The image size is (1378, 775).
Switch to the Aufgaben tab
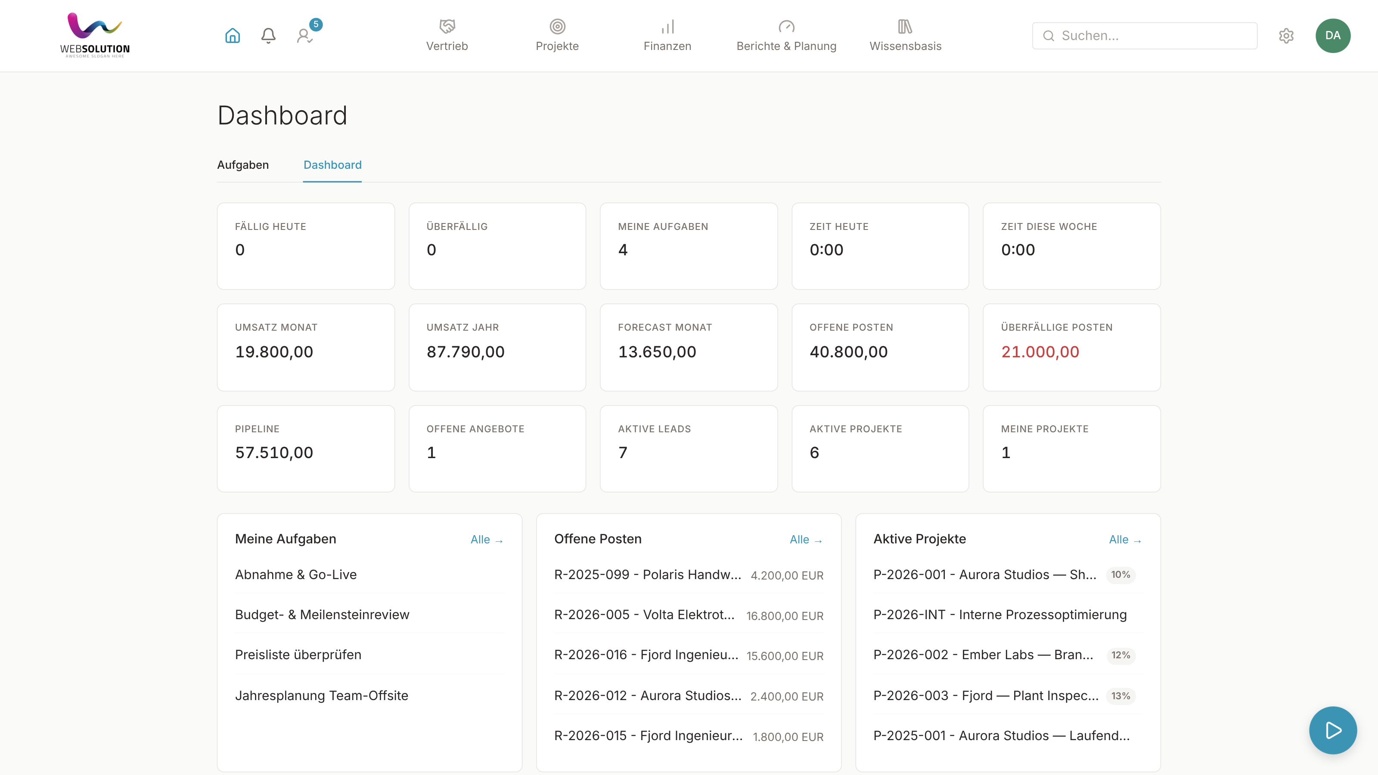click(243, 165)
